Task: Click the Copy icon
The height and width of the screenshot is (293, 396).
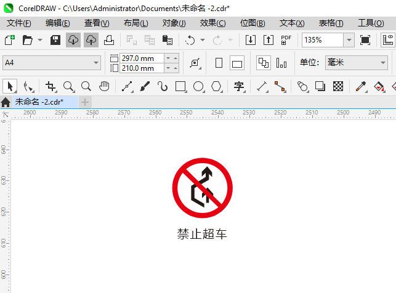Action: coord(150,40)
